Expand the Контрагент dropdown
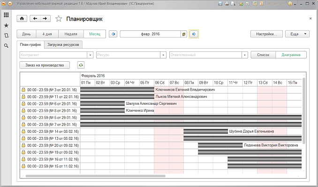The image size is (318, 187). 91,55
